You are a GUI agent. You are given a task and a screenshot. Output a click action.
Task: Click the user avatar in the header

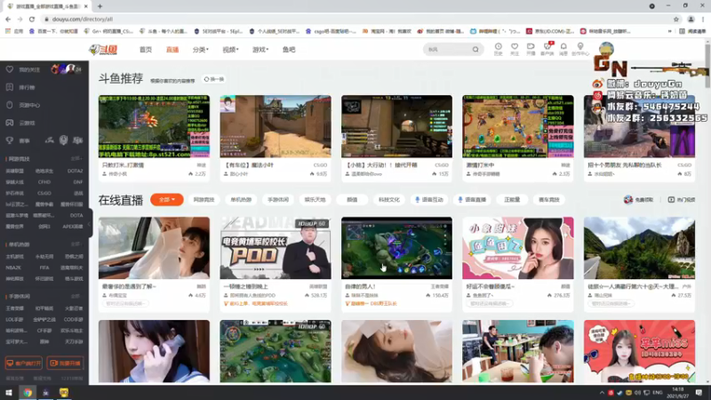(x=606, y=48)
